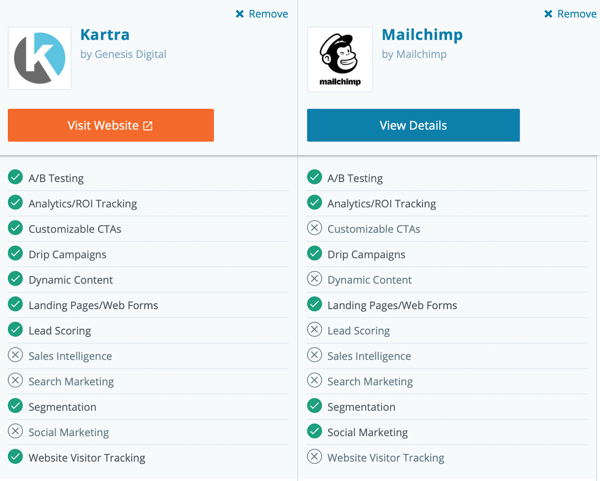Click the external link icon on Visit Website
Image resolution: width=600 pixels, height=481 pixels.
click(x=148, y=126)
